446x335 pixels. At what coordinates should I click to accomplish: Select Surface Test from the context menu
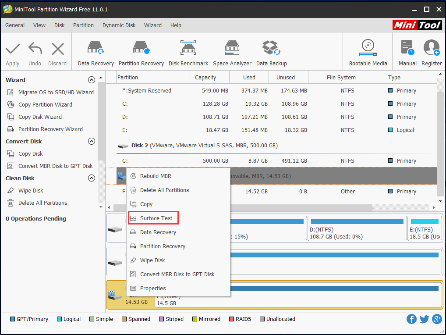pyautogui.click(x=153, y=217)
